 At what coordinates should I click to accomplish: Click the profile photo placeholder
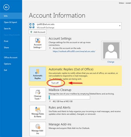[x=111, y=50]
